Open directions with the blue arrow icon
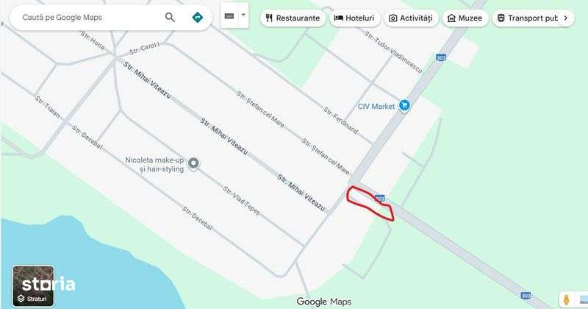This screenshot has height=309, width=588. [x=197, y=17]
